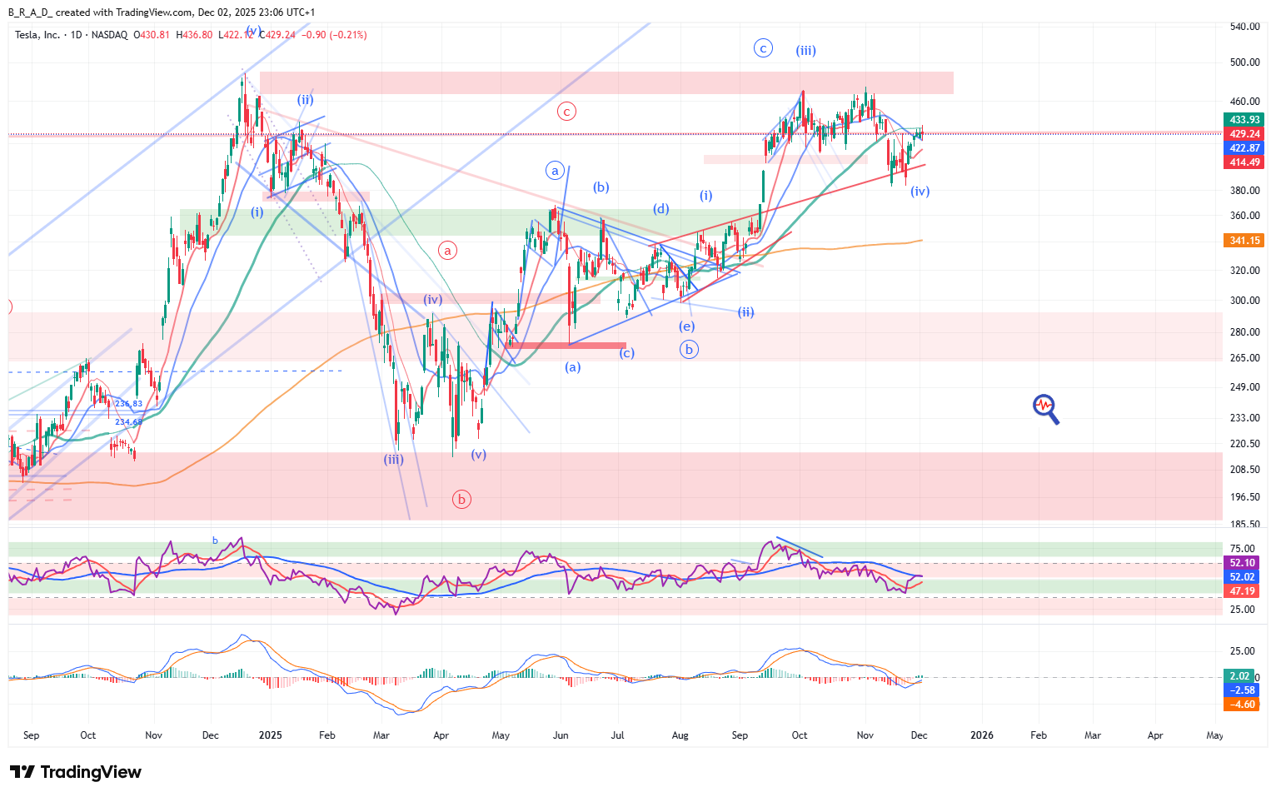Click the green 433.93 price label
Viewport: 1276px width, 797px height.
(x=1244, y=120)
